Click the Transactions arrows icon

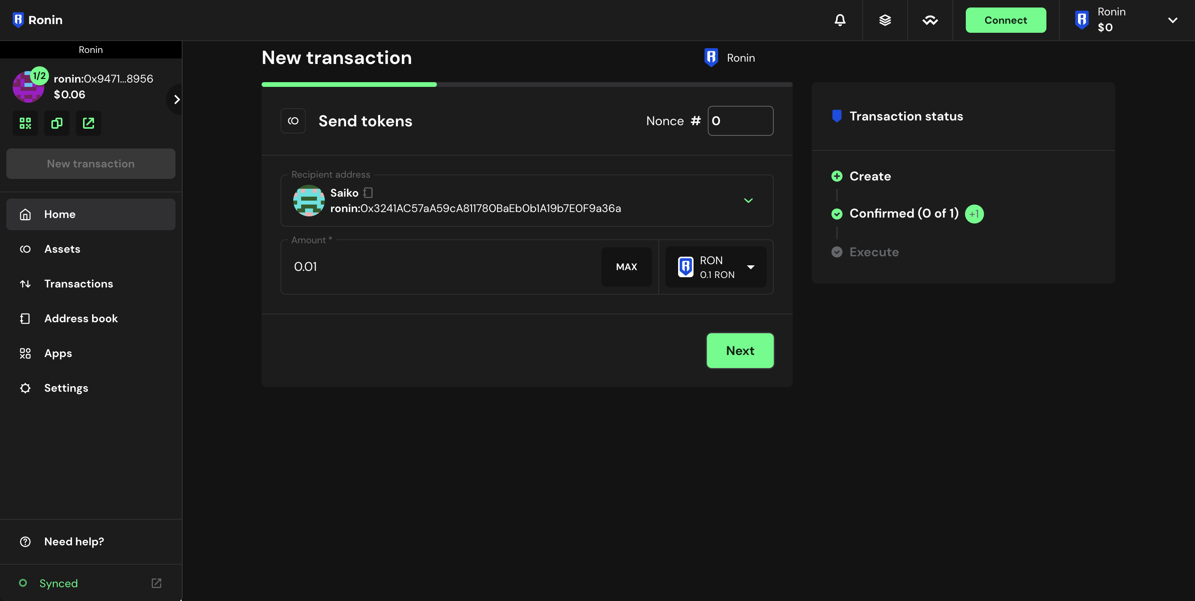(25, 284)
